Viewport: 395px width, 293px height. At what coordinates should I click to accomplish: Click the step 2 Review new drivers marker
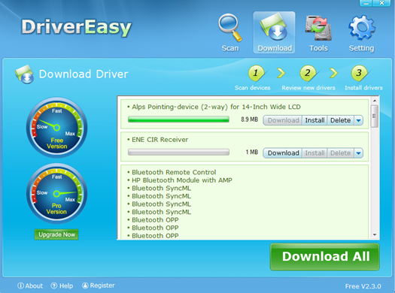coord(308,73)
